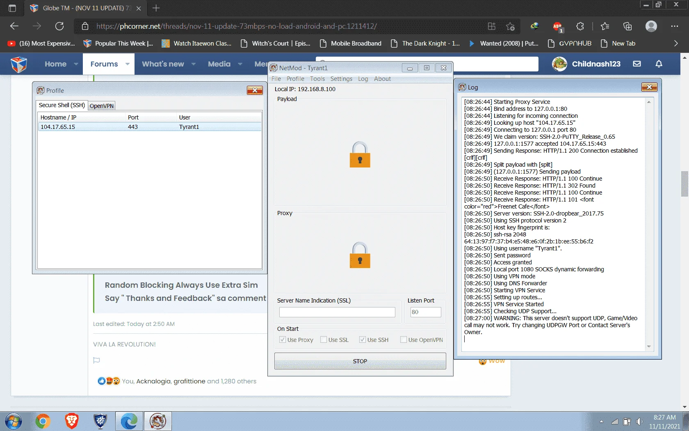Add this page to favorites star icon
The image size is (689, 431).
coord(510,26)
